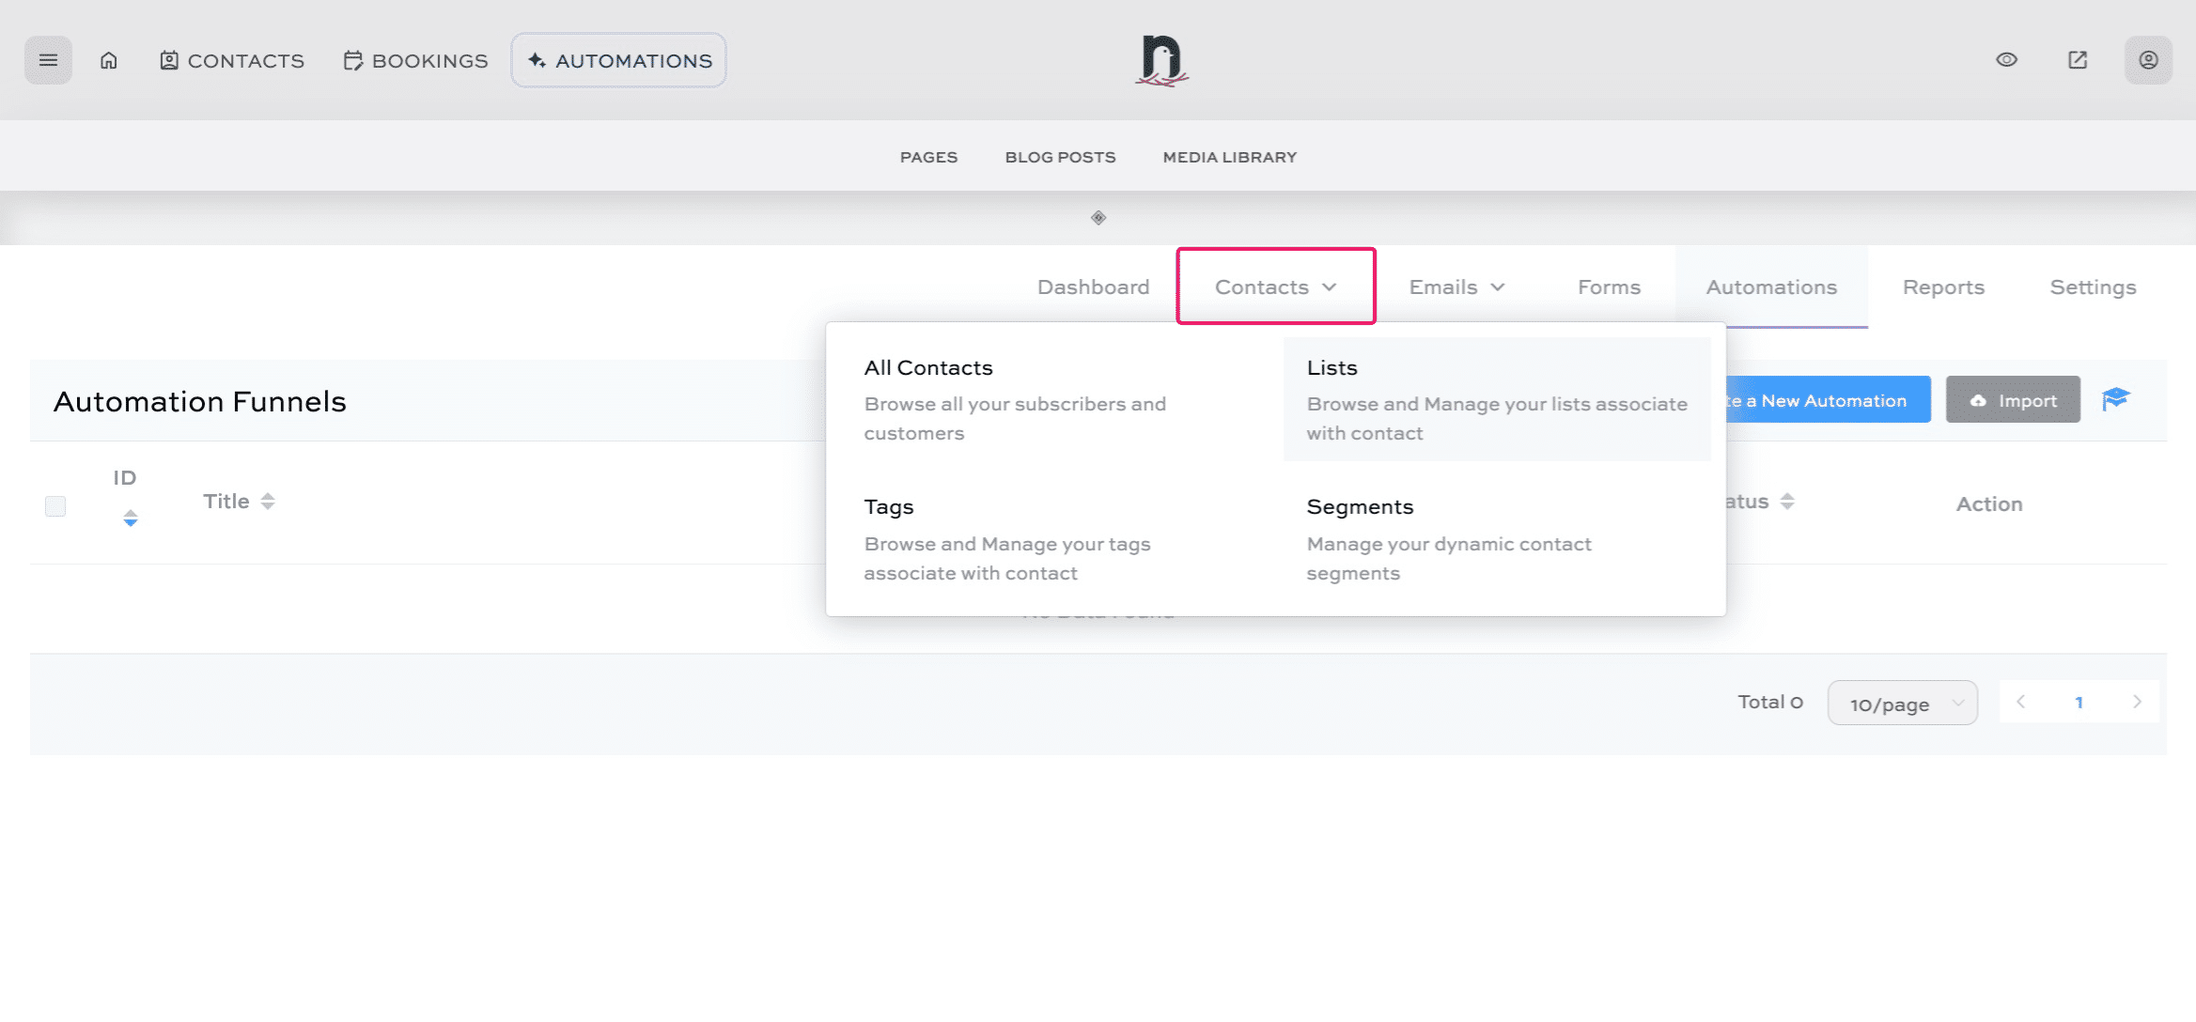Click the Import button
This screenshot has width=2196, height=1022.
tap(2013, 400)
